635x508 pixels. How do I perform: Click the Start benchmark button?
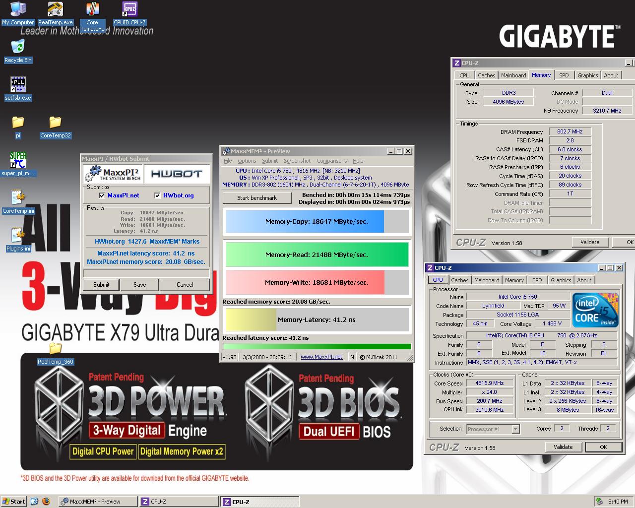tap(257, 198)
